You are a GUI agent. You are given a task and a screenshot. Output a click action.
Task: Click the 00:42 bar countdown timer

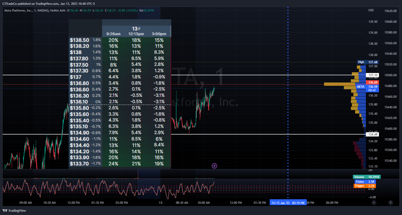372,90
